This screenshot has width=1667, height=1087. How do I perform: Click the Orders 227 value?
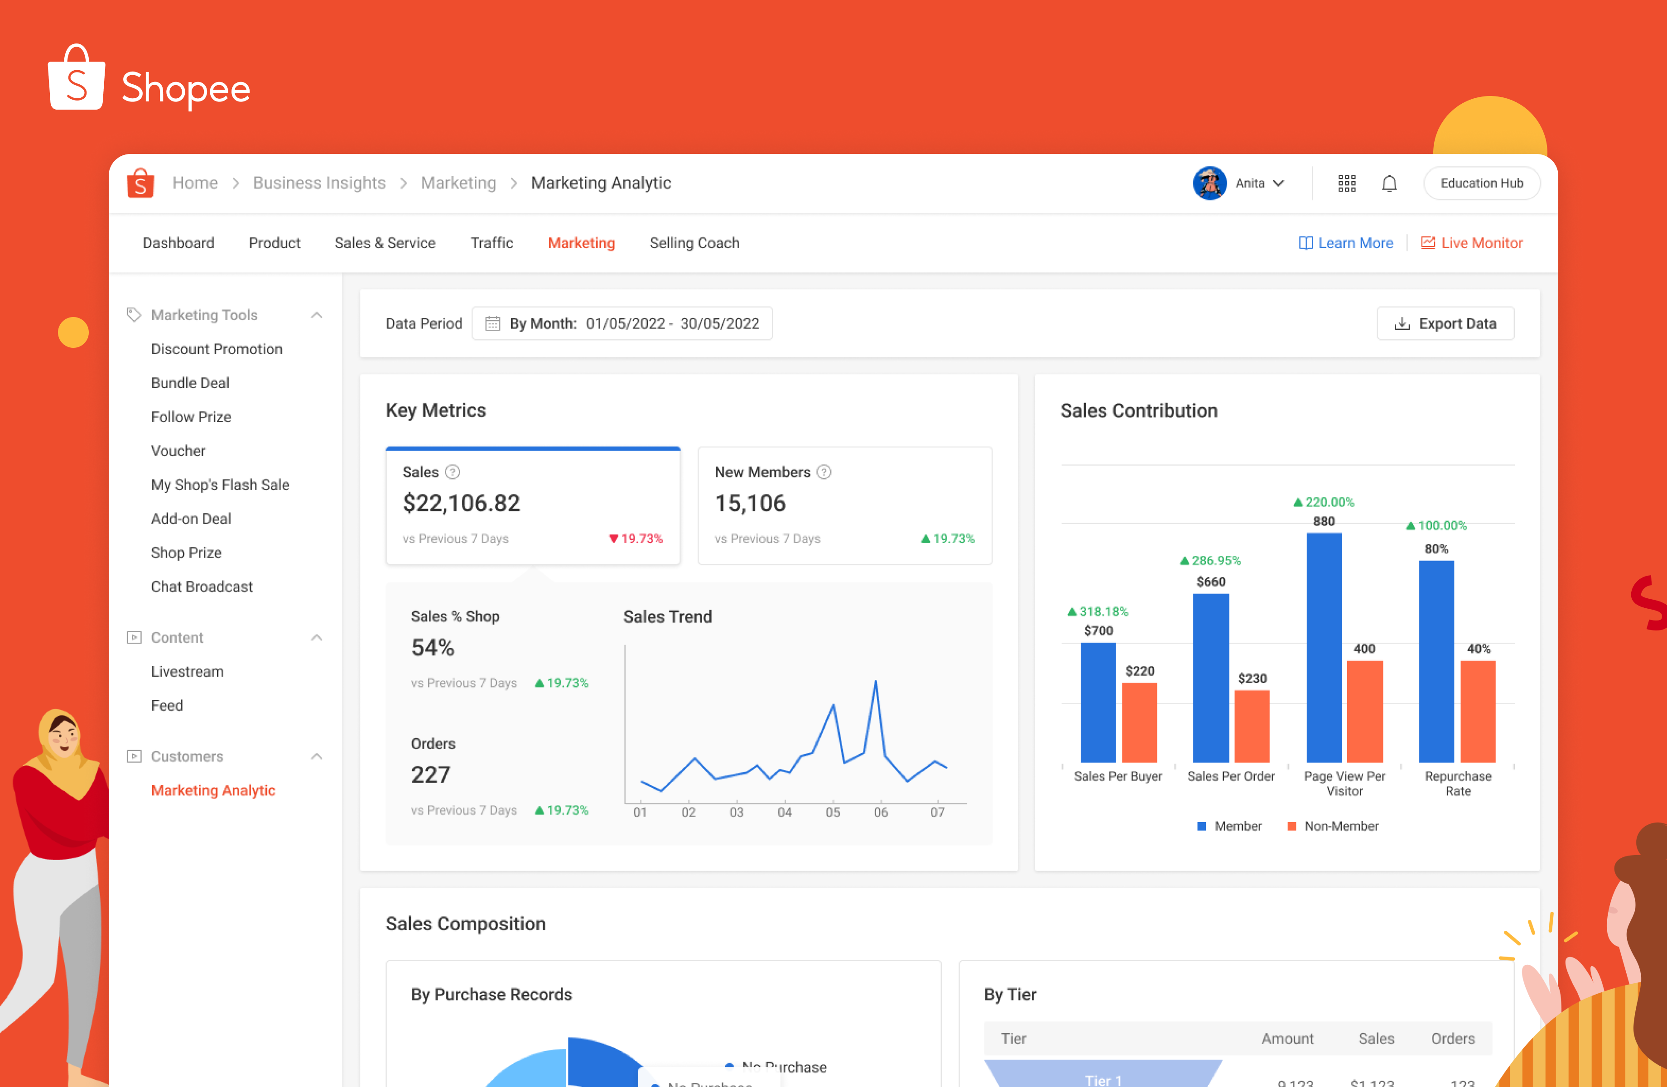coord(431,774)
